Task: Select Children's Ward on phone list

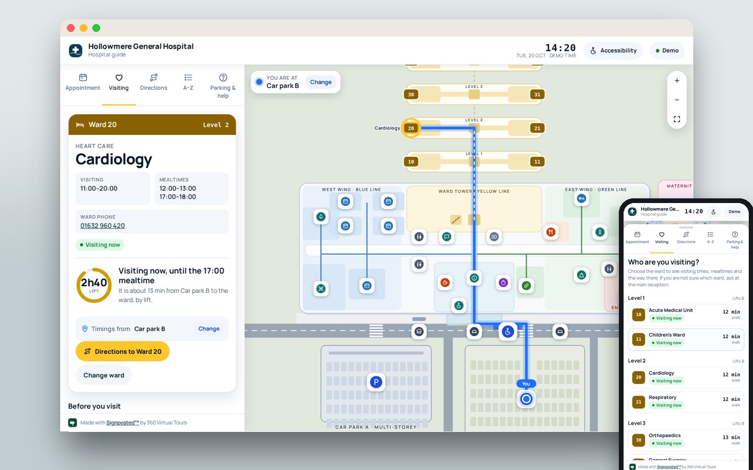Action: (x=686, y=339)
